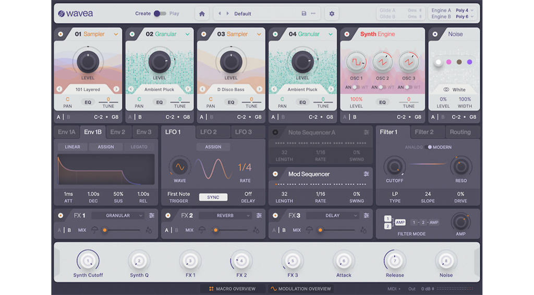Screen dimensions: 534x295
Task: Open settings with the gear icon
Action: pos(332,14)
